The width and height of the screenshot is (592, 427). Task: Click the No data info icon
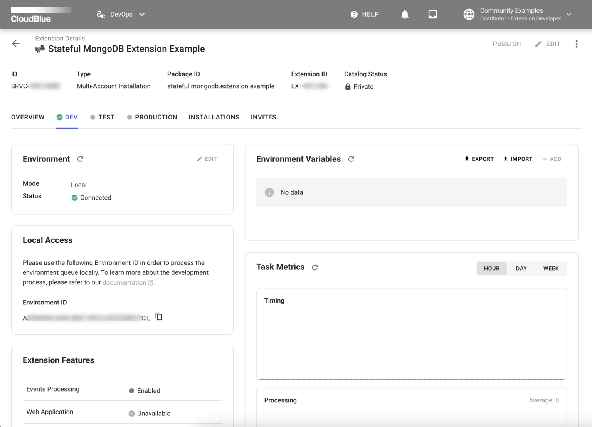point(269,192)
